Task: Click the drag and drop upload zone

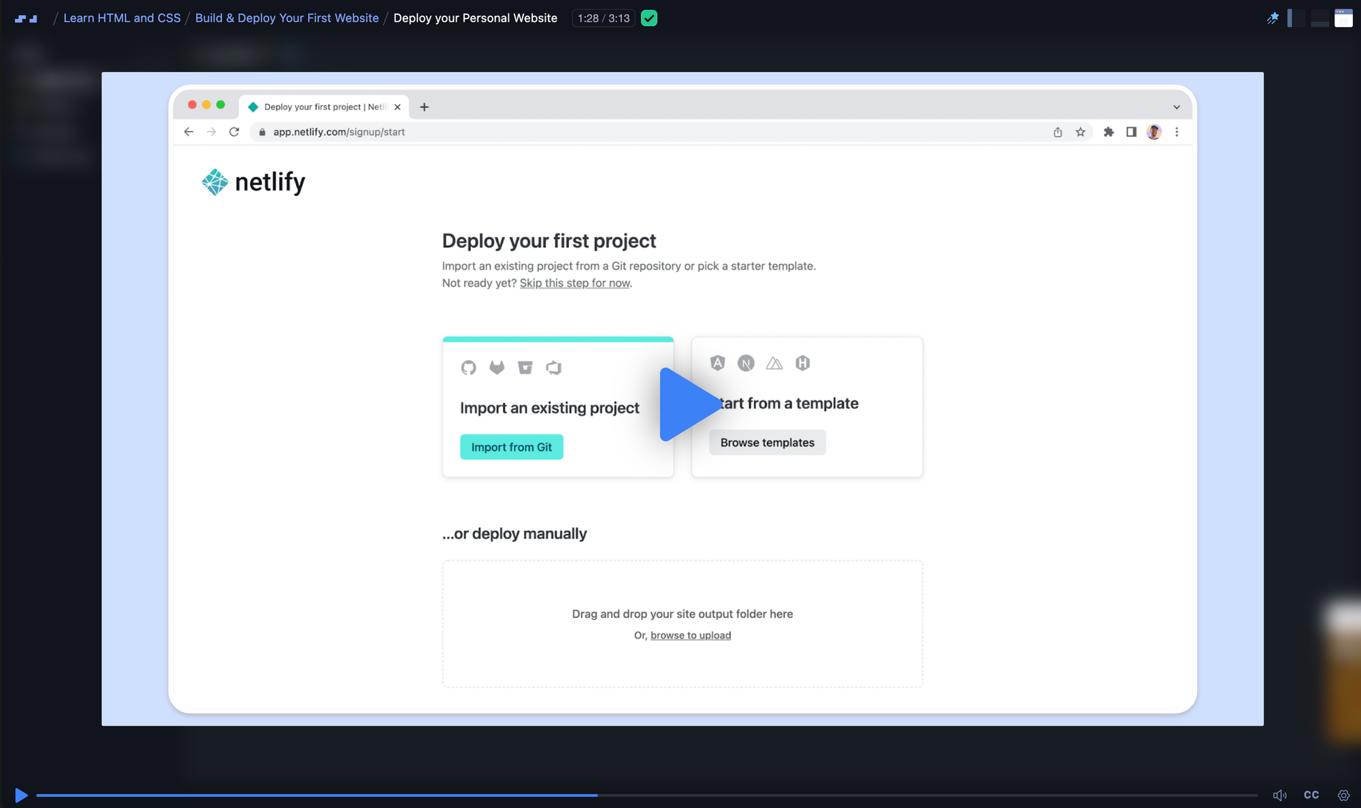Action: click(683, 624)
